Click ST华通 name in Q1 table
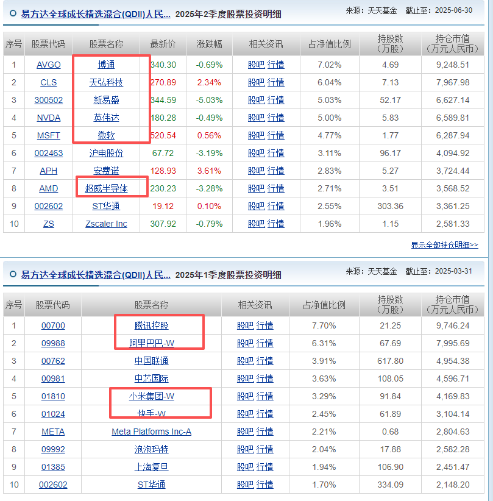The height and width of the screenshot is (501, 493). click(x=152, y=485)
